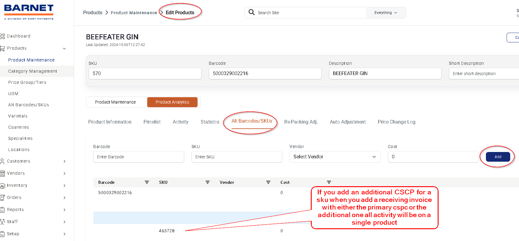519x241 pixels.
Task: Open Category Management in sidebar
Action: [33, 71]
